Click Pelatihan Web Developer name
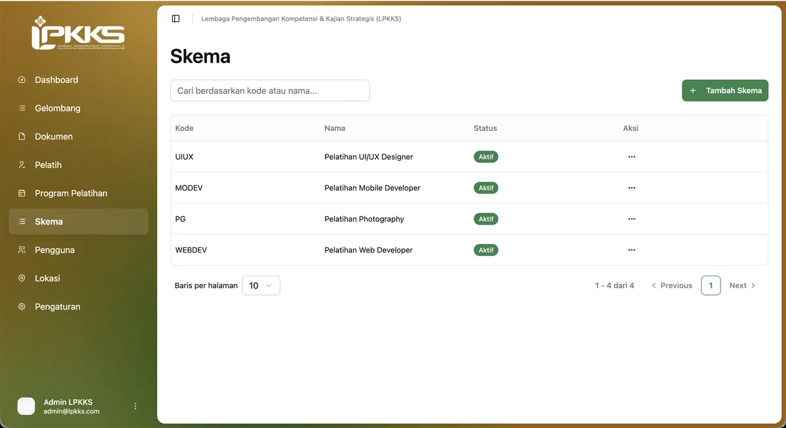The image size is (786, 428). tap(369, 250)
